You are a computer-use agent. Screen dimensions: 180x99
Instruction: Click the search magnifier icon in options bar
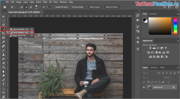165,7
